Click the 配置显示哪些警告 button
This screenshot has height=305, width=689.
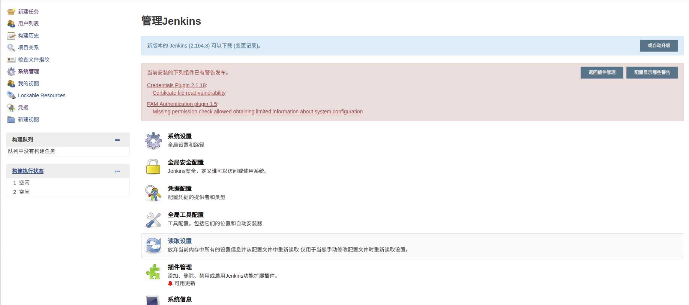tap(652, 73)
